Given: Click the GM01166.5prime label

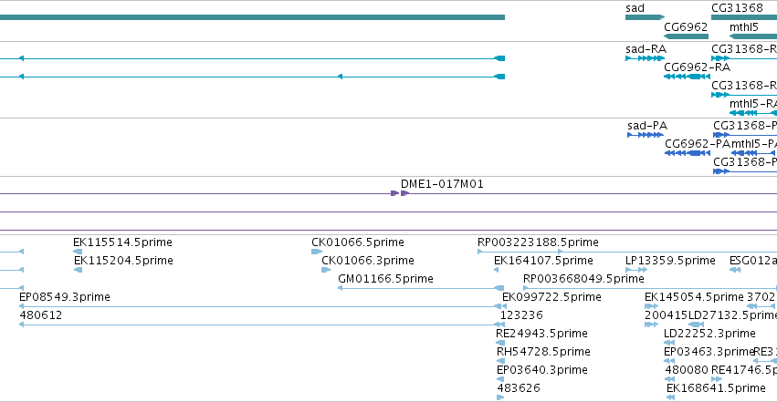Looking at the screenshot, I should click(385, 279).
